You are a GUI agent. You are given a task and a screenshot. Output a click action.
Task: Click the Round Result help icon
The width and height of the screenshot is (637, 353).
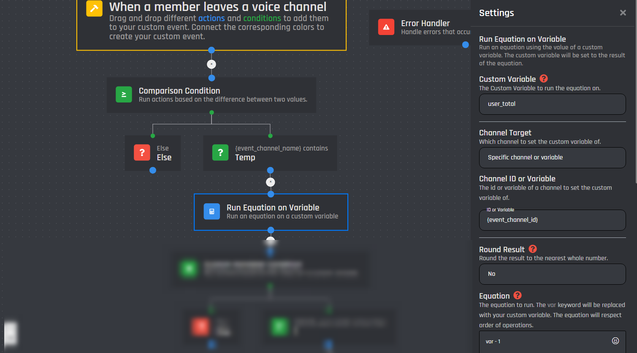click(x=533, y=249)
